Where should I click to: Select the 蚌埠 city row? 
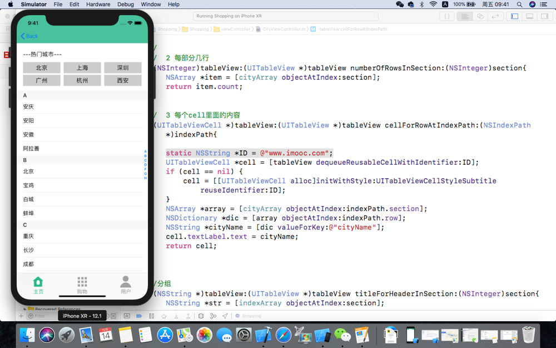(82, 213)
